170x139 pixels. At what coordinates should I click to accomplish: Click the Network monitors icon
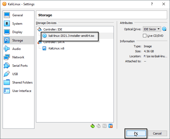pyautogui.click(x=7, y=57)
